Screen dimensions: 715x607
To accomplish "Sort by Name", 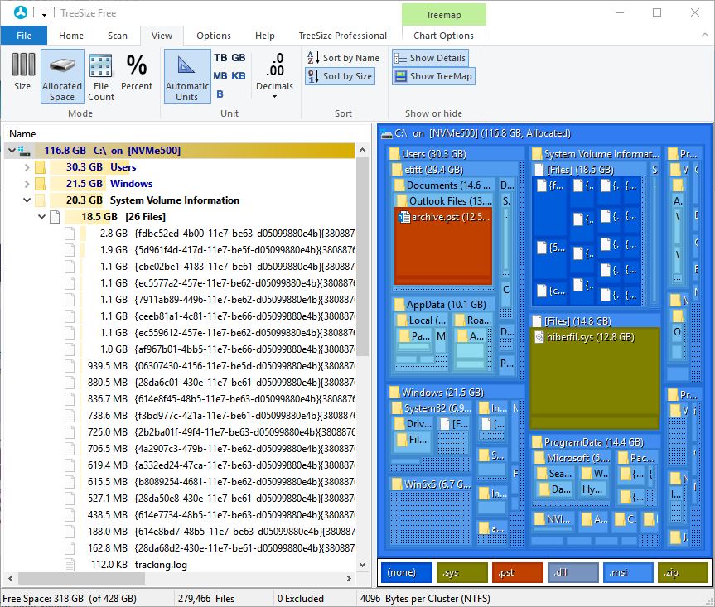I will click(343, 58).
